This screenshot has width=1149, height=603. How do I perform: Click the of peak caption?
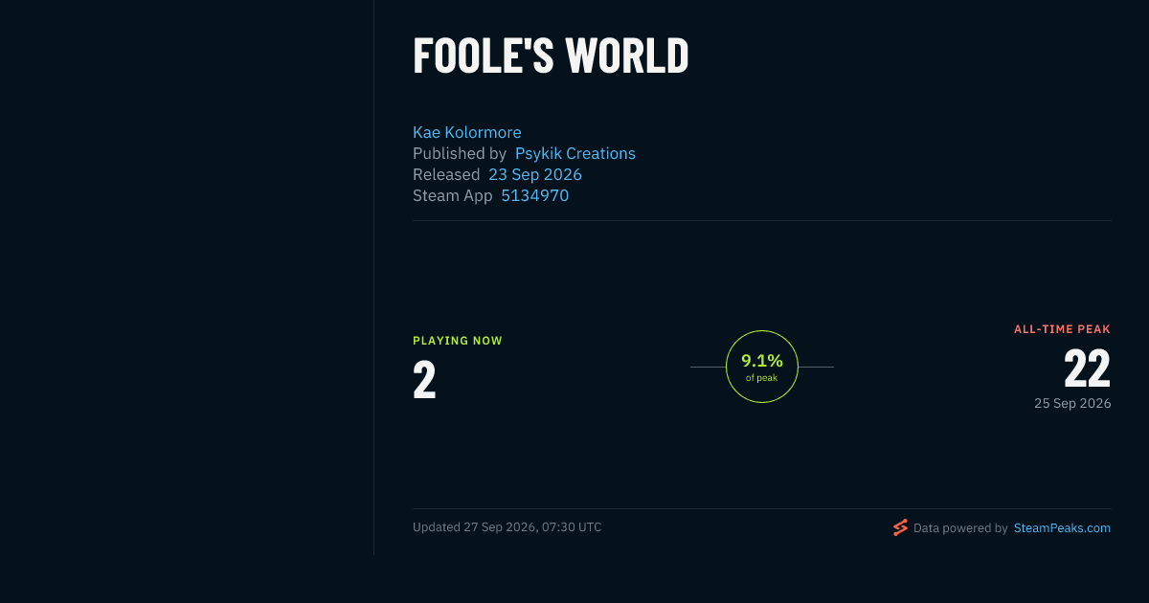click(762, 378)
